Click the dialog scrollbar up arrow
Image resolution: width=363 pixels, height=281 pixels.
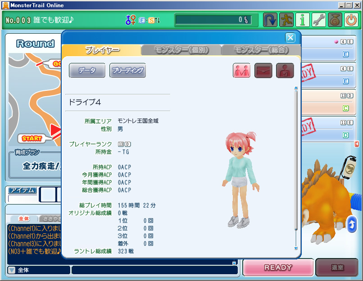[x=296, y=88]
